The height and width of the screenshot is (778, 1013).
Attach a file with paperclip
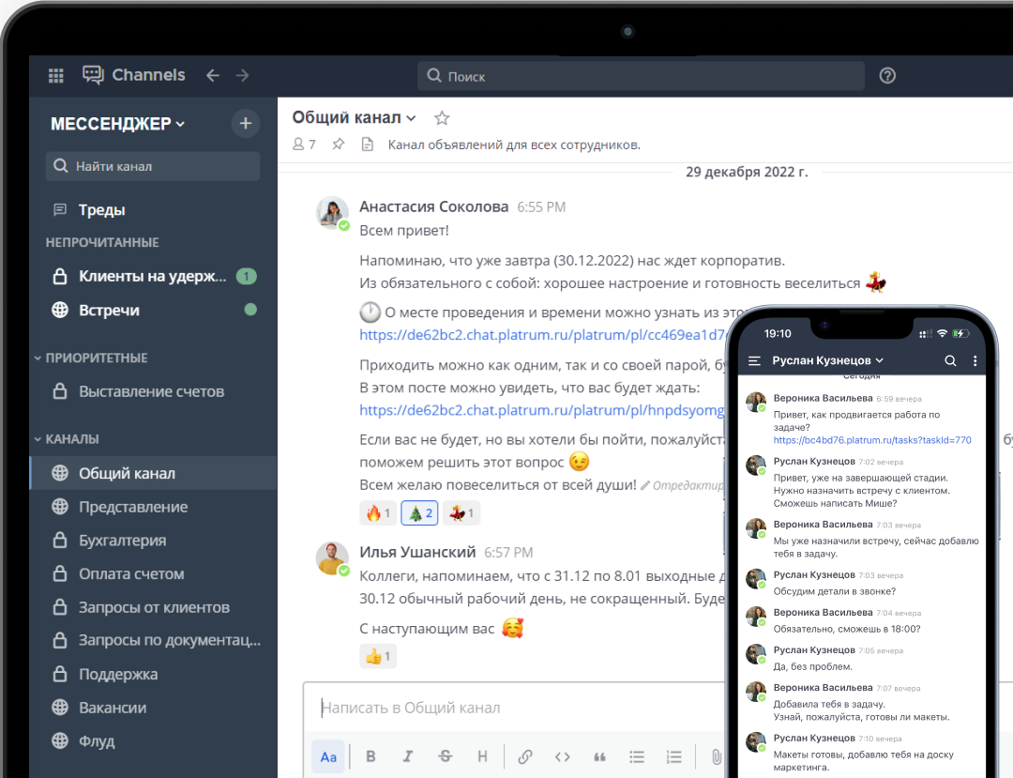click(716, 756)
